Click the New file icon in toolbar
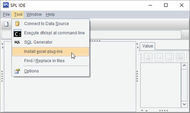 [x=6, y=24]
